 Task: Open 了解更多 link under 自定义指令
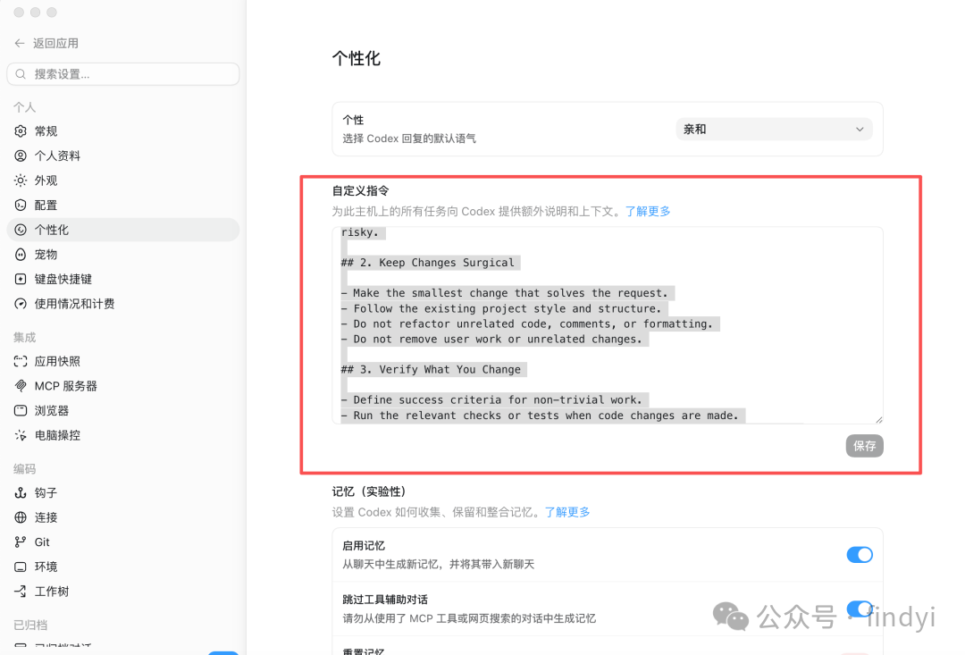click(x=648, y=211)
